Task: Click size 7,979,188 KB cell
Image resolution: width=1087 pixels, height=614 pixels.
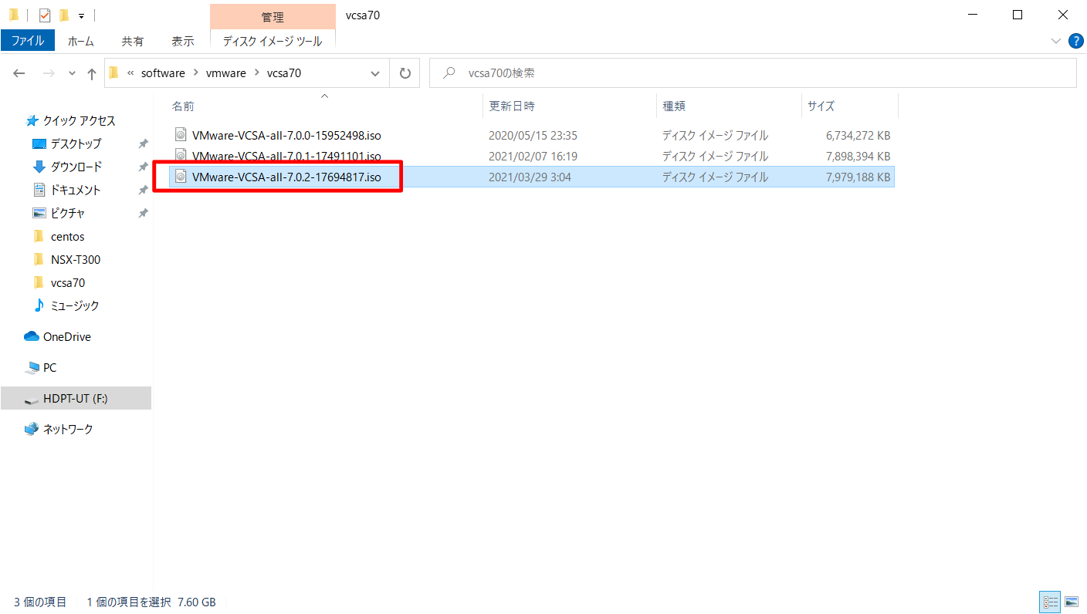Action: [858, 177]
